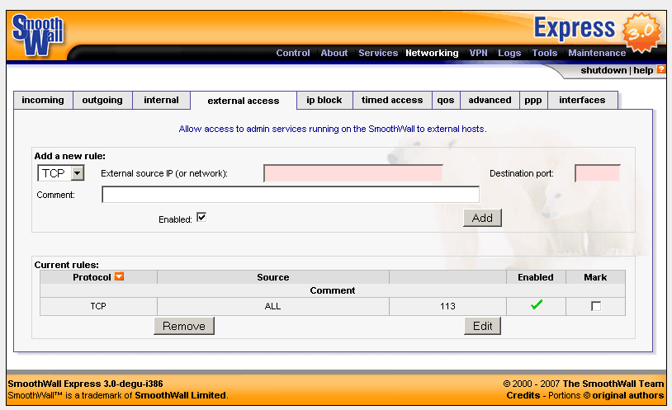
Task: Switch to the incoming tab
Action: pos(43,101)
